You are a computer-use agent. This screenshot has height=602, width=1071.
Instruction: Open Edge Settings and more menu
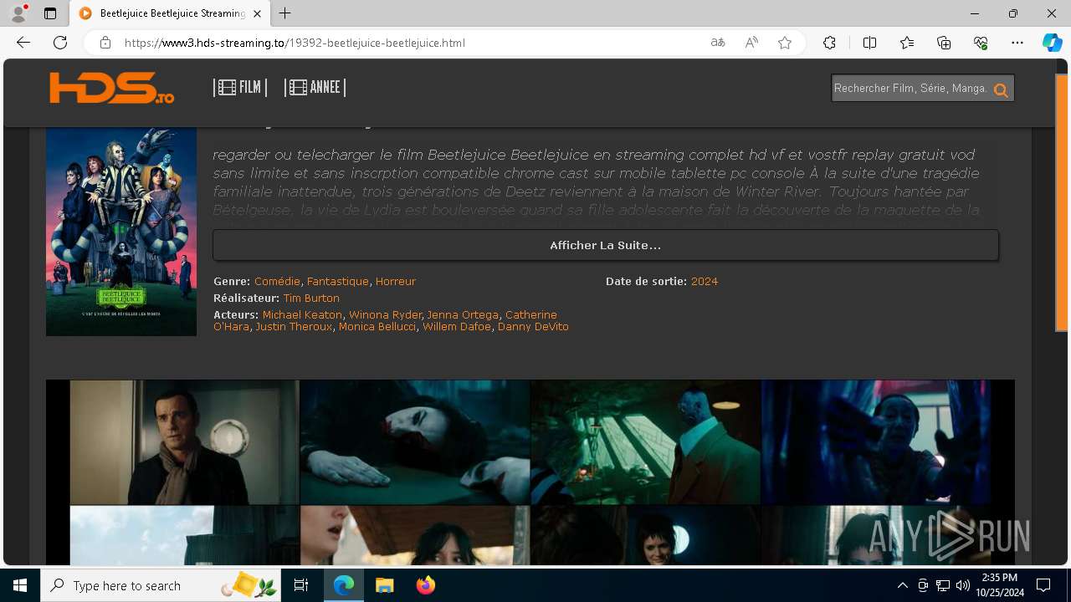[x=1017, y=43]
